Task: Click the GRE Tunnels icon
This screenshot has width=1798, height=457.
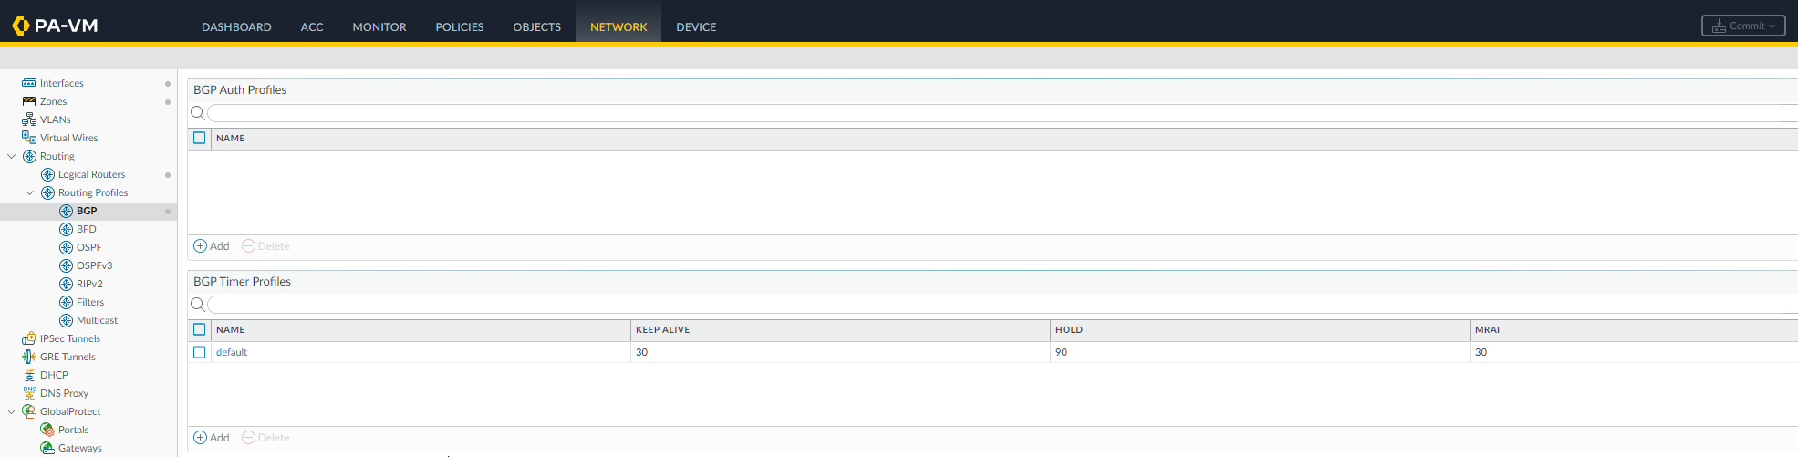Action: tap(29, 357)
